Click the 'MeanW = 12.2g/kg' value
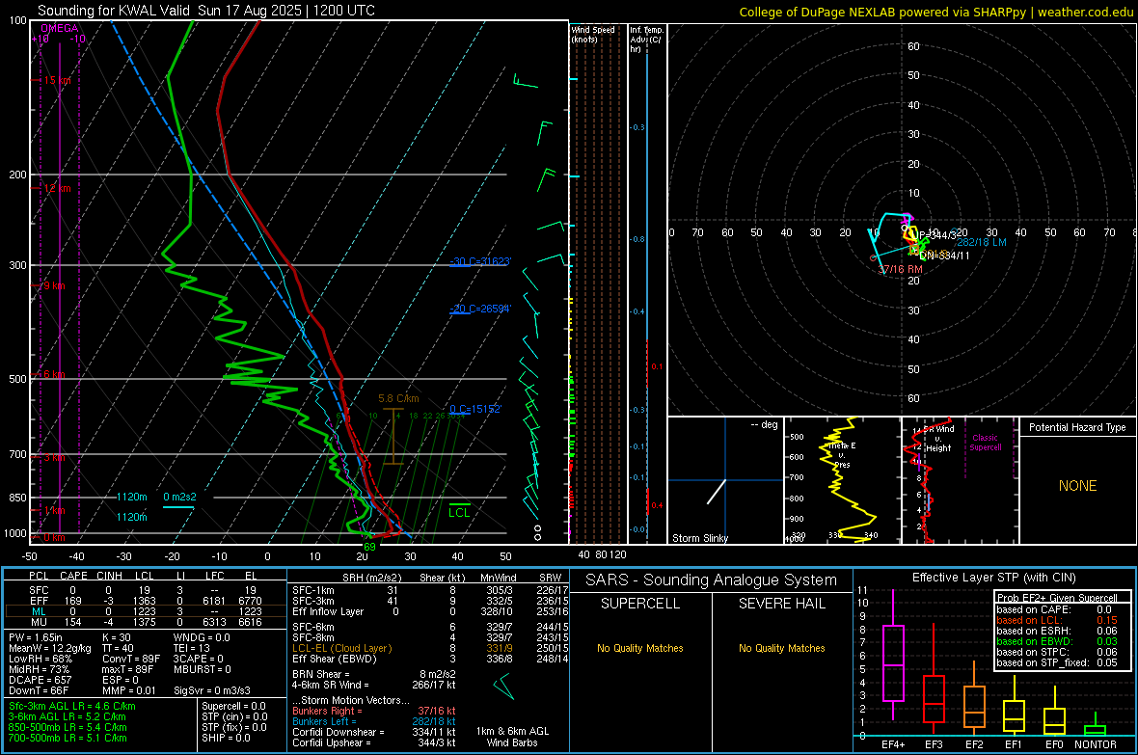This screenshot has width=1138, height=755. tap(49, 648)
